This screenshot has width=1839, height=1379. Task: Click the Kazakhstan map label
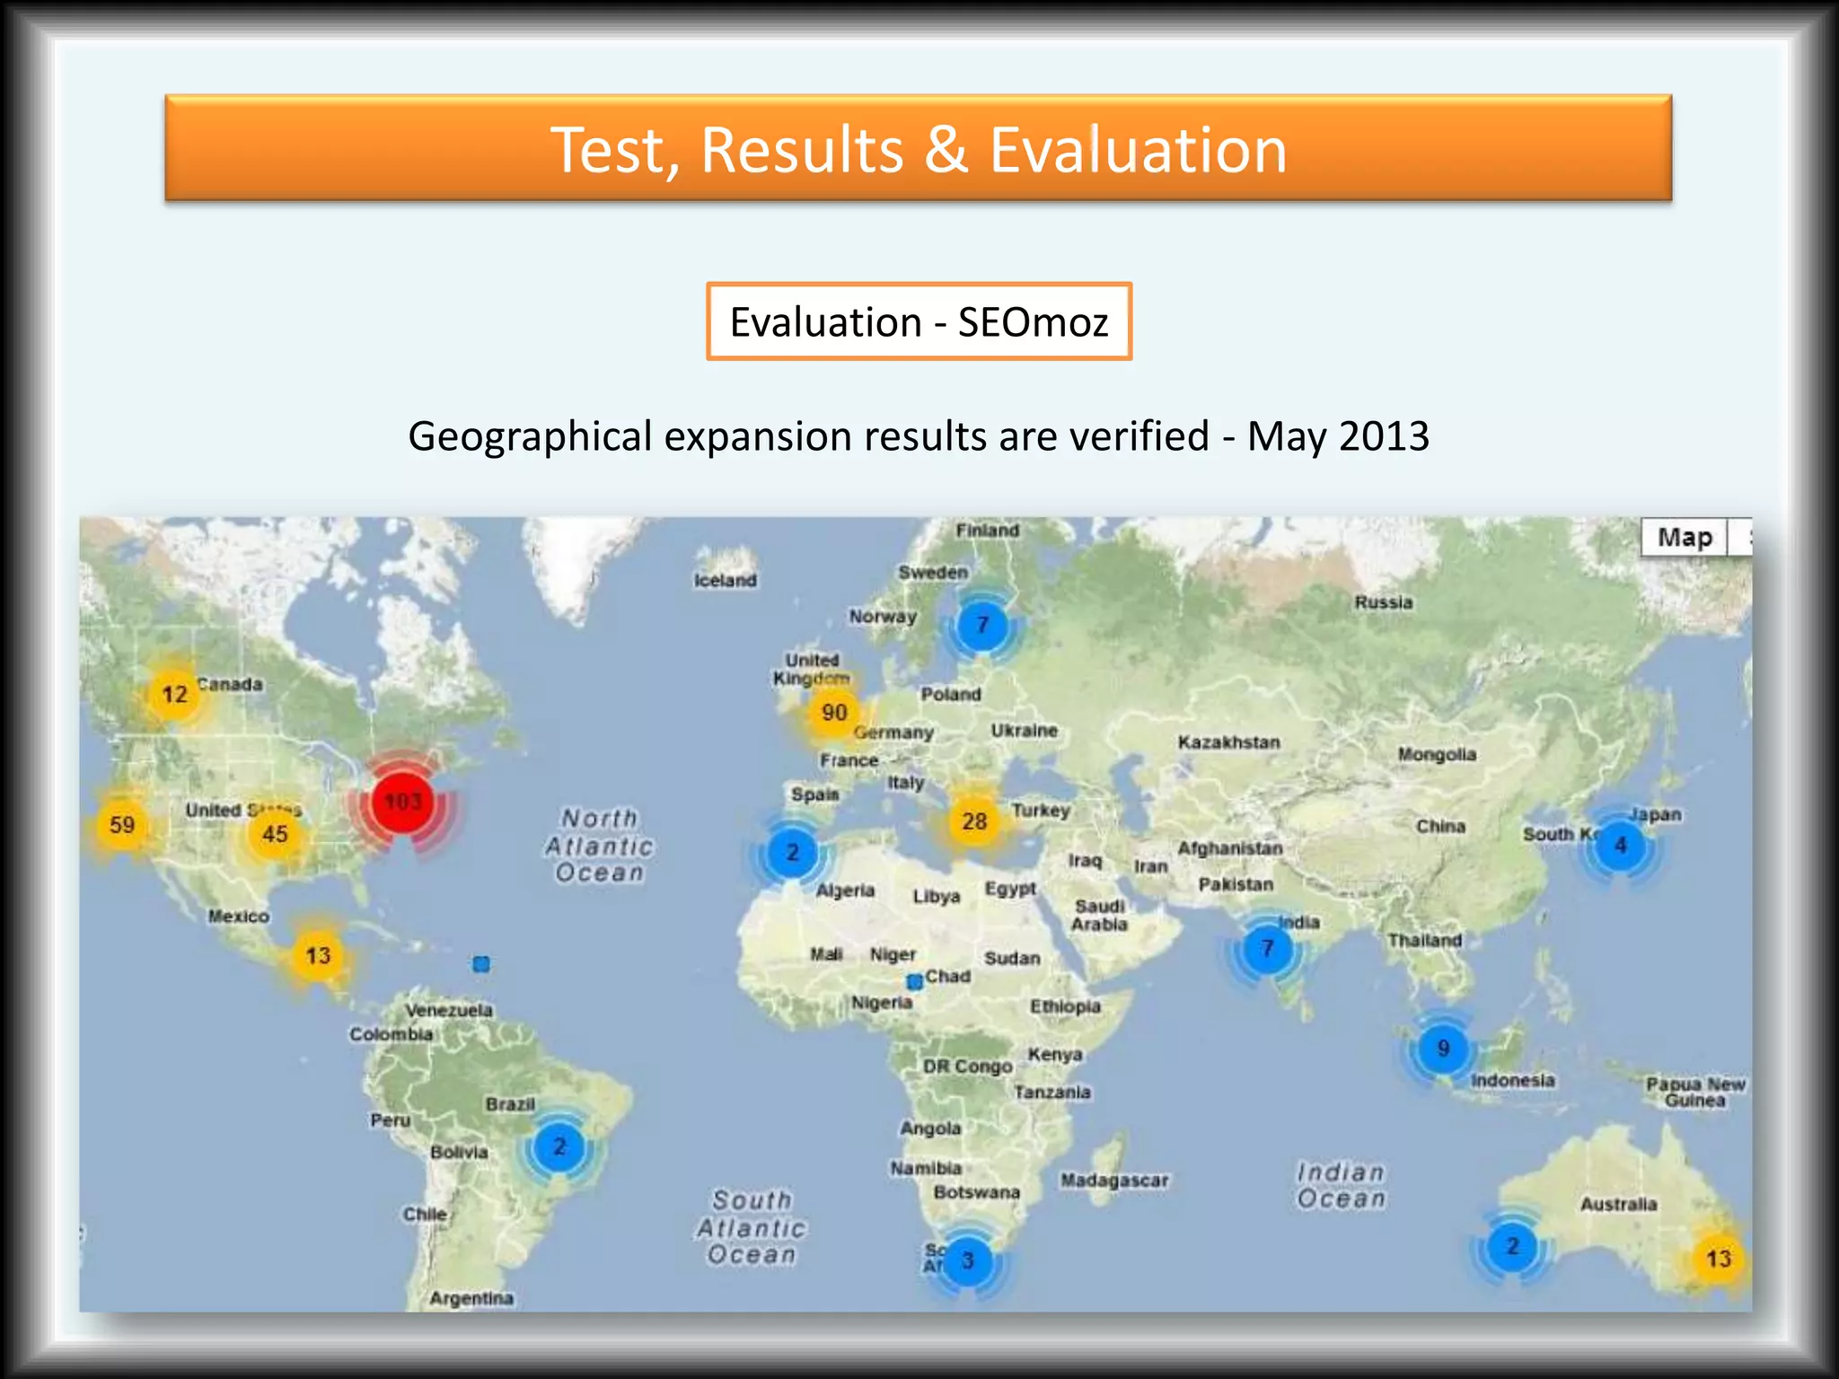click(1228, 742)
